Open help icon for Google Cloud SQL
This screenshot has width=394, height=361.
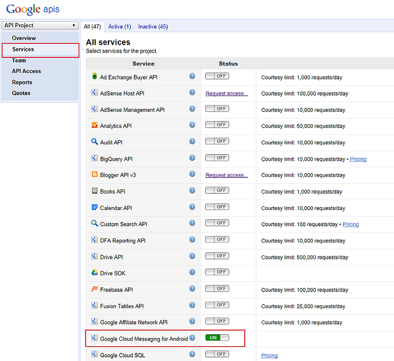(192, 354)
